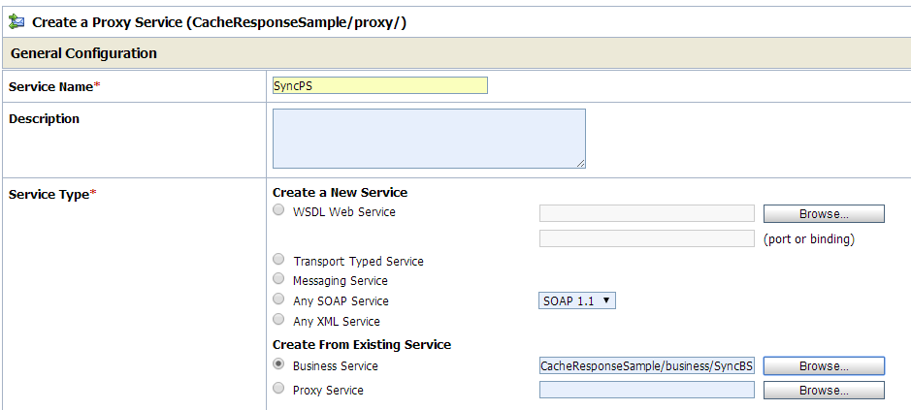
Task: Click the Business Service path field
Action: [x=647, y=366]
